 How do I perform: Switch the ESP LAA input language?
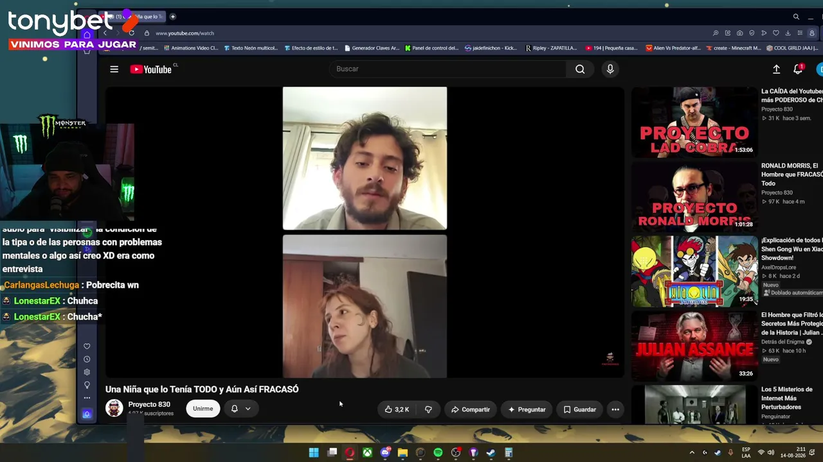[x=746, y=452]
